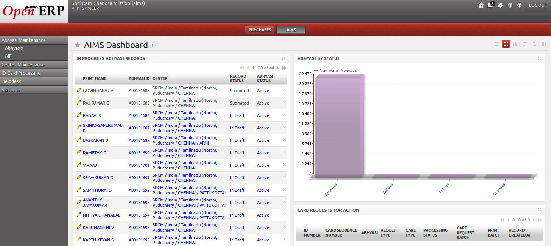Add AIMS Dashboard to favorites star
Image resolution: width=551 pixels, height=246 pixels.
pos(78,45)
